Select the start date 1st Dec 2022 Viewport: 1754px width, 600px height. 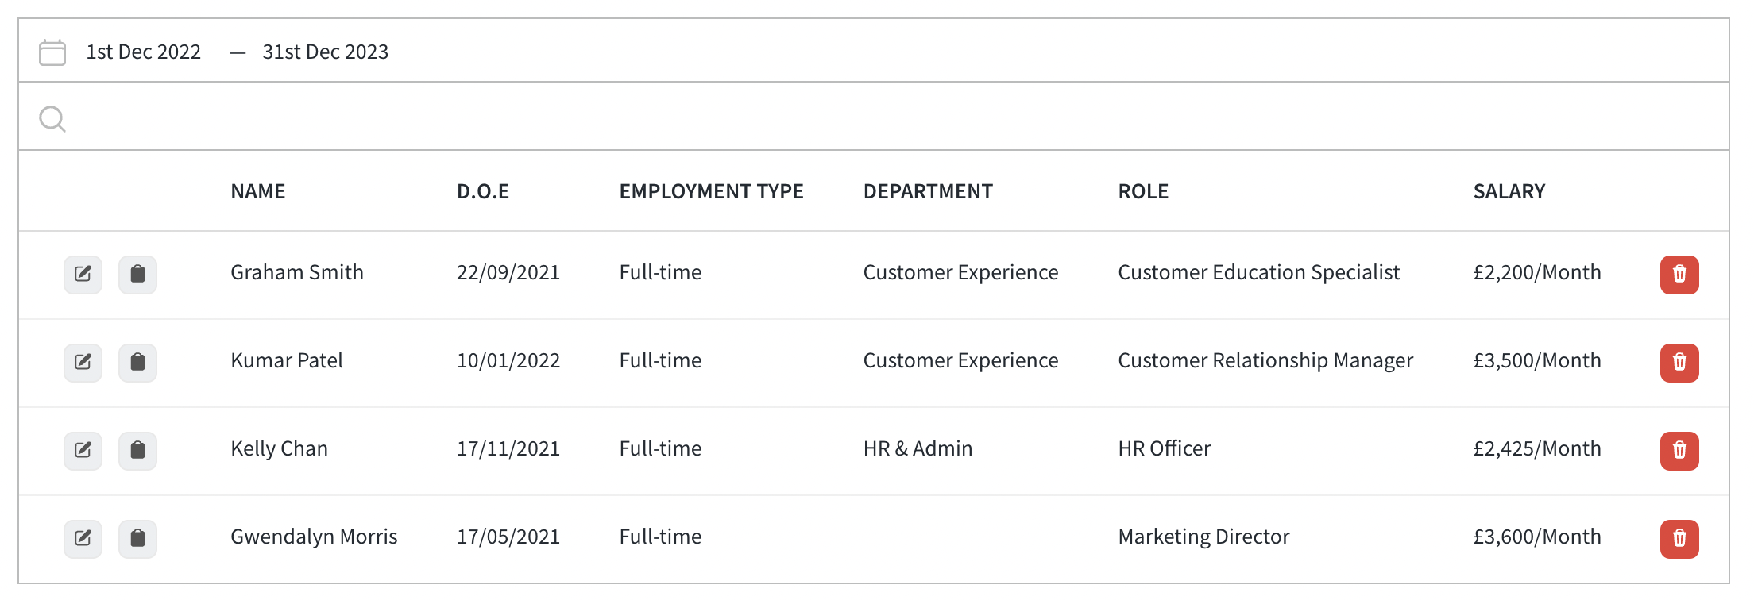[143, 52]
